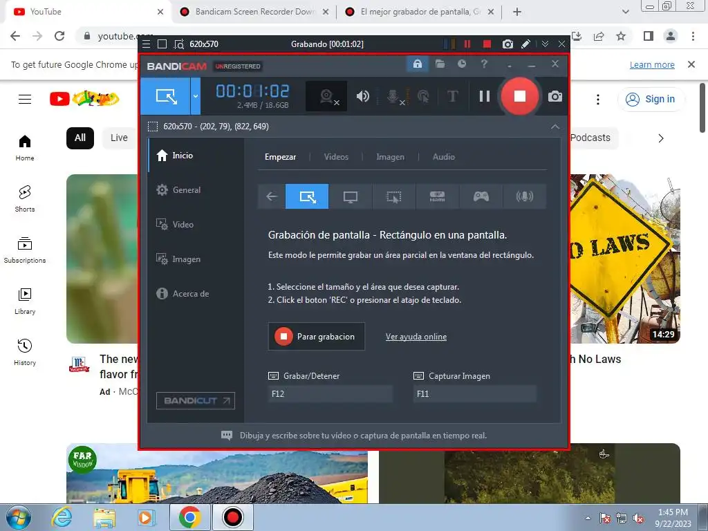Click double chevron down on recording bar
Screen dimensions: 708x531
click(x=545, y=44)
